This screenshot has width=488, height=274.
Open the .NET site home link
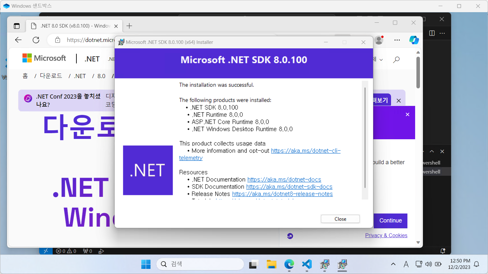click(x=92, y=59)
